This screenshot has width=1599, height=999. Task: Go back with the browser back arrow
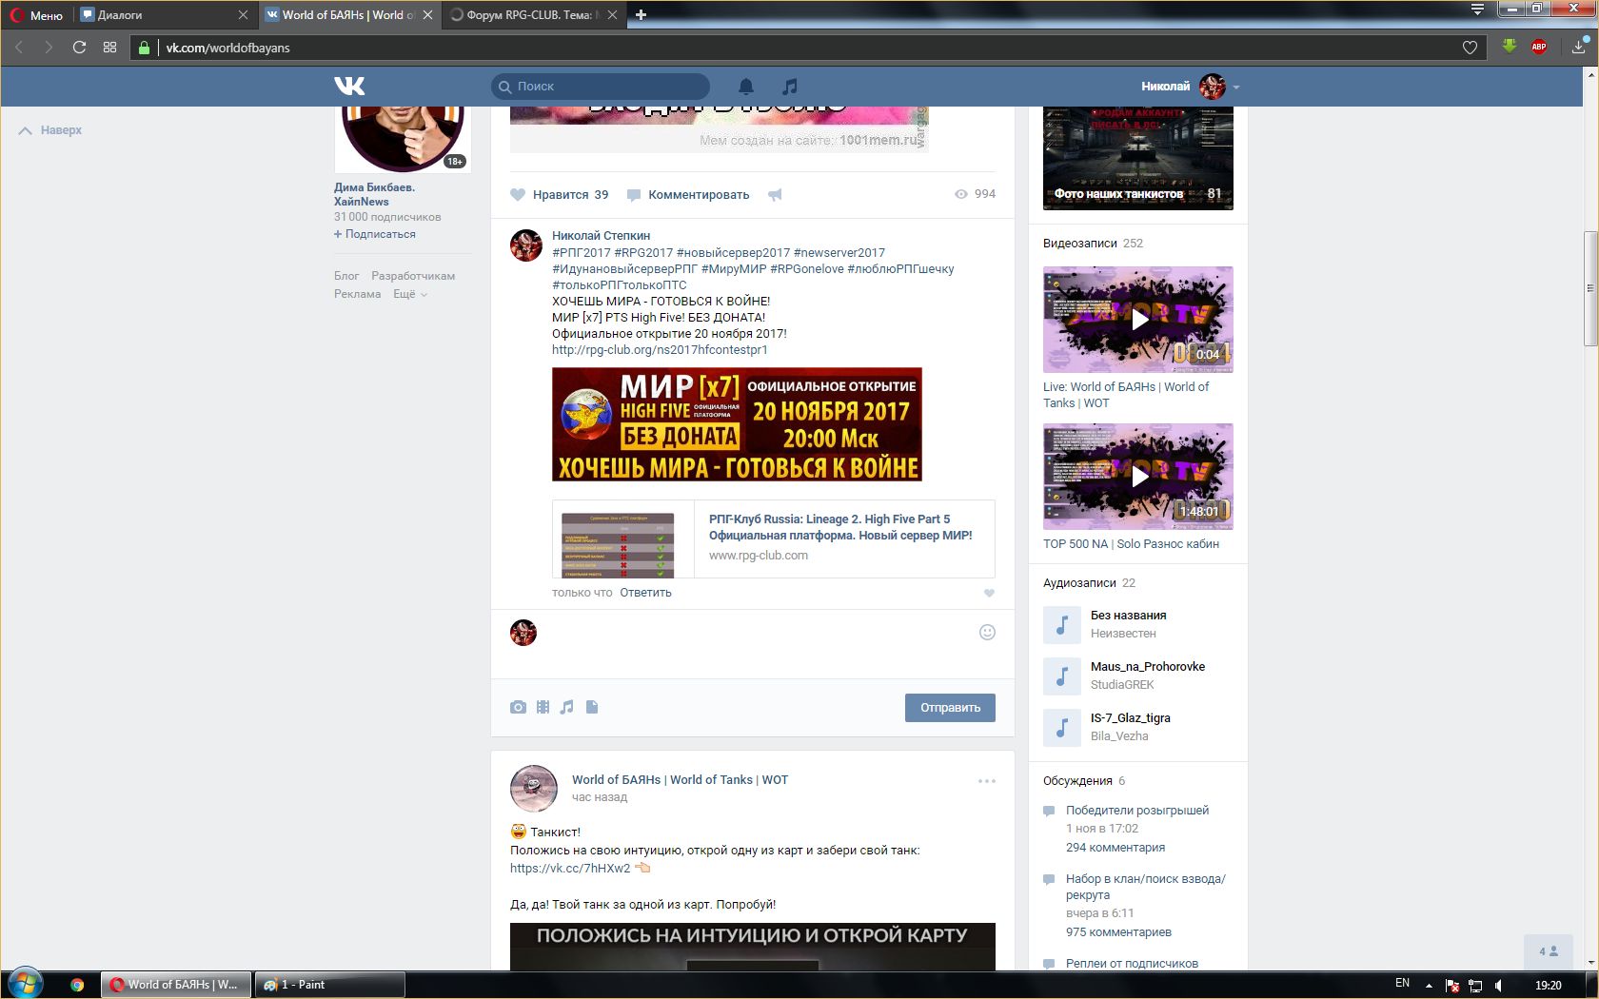(18, 48)
